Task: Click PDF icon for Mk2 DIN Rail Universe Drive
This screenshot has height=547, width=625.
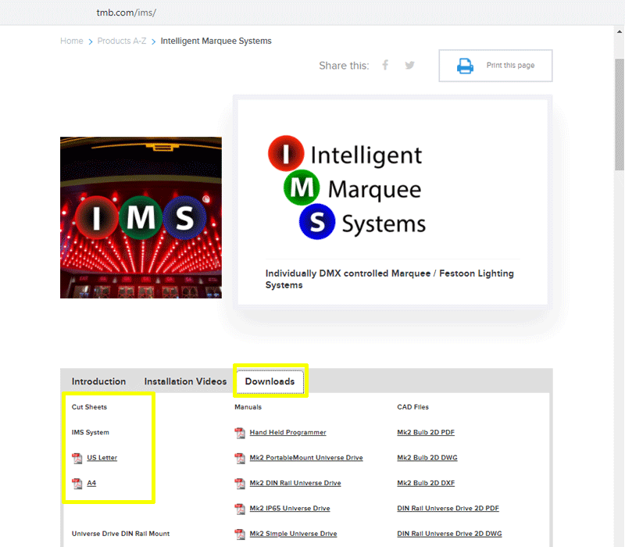Action: coord(240,484)
